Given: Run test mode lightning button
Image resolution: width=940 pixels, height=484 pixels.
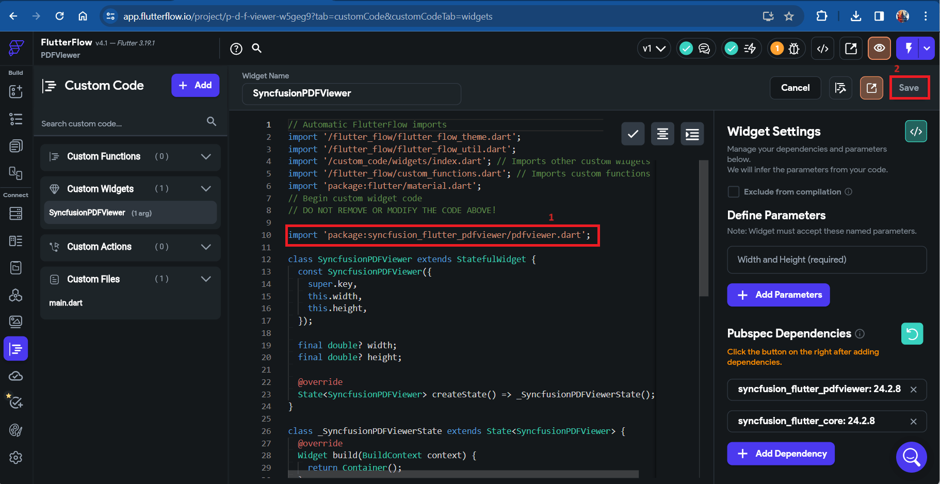Looking at the screenshot, I should coord(909,49).
